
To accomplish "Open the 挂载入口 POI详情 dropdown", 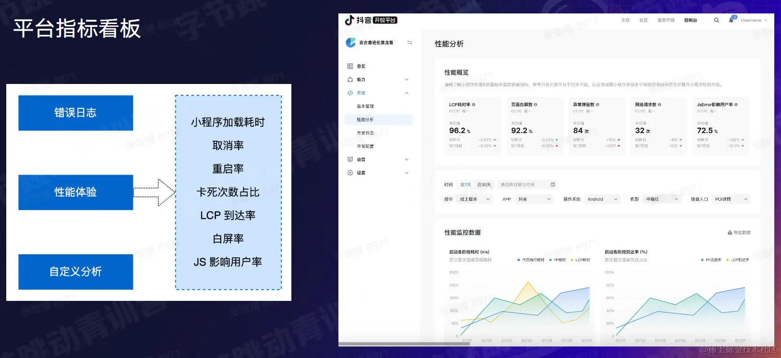I will pyautogui.click(x=731, y=199).
